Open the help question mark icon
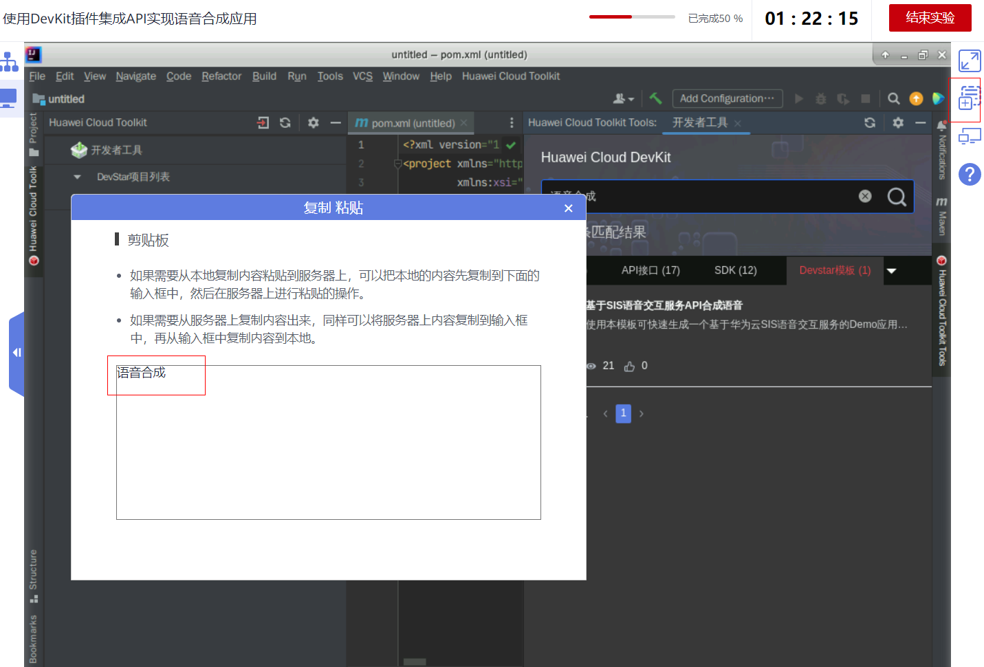Viewport: 984px width, 667px height. [x=970, y=175]
